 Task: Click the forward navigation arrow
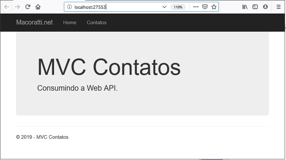18,7
